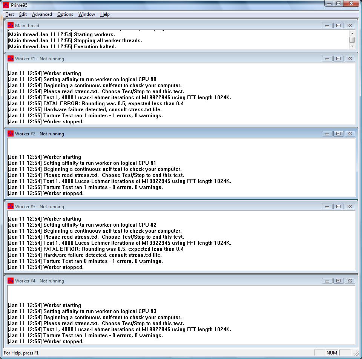
Task: Close the Worker #4 window
Action: coord(350,281)
